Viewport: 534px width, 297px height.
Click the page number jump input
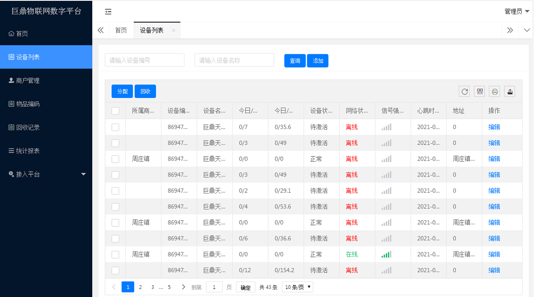[x=214, y=287]
